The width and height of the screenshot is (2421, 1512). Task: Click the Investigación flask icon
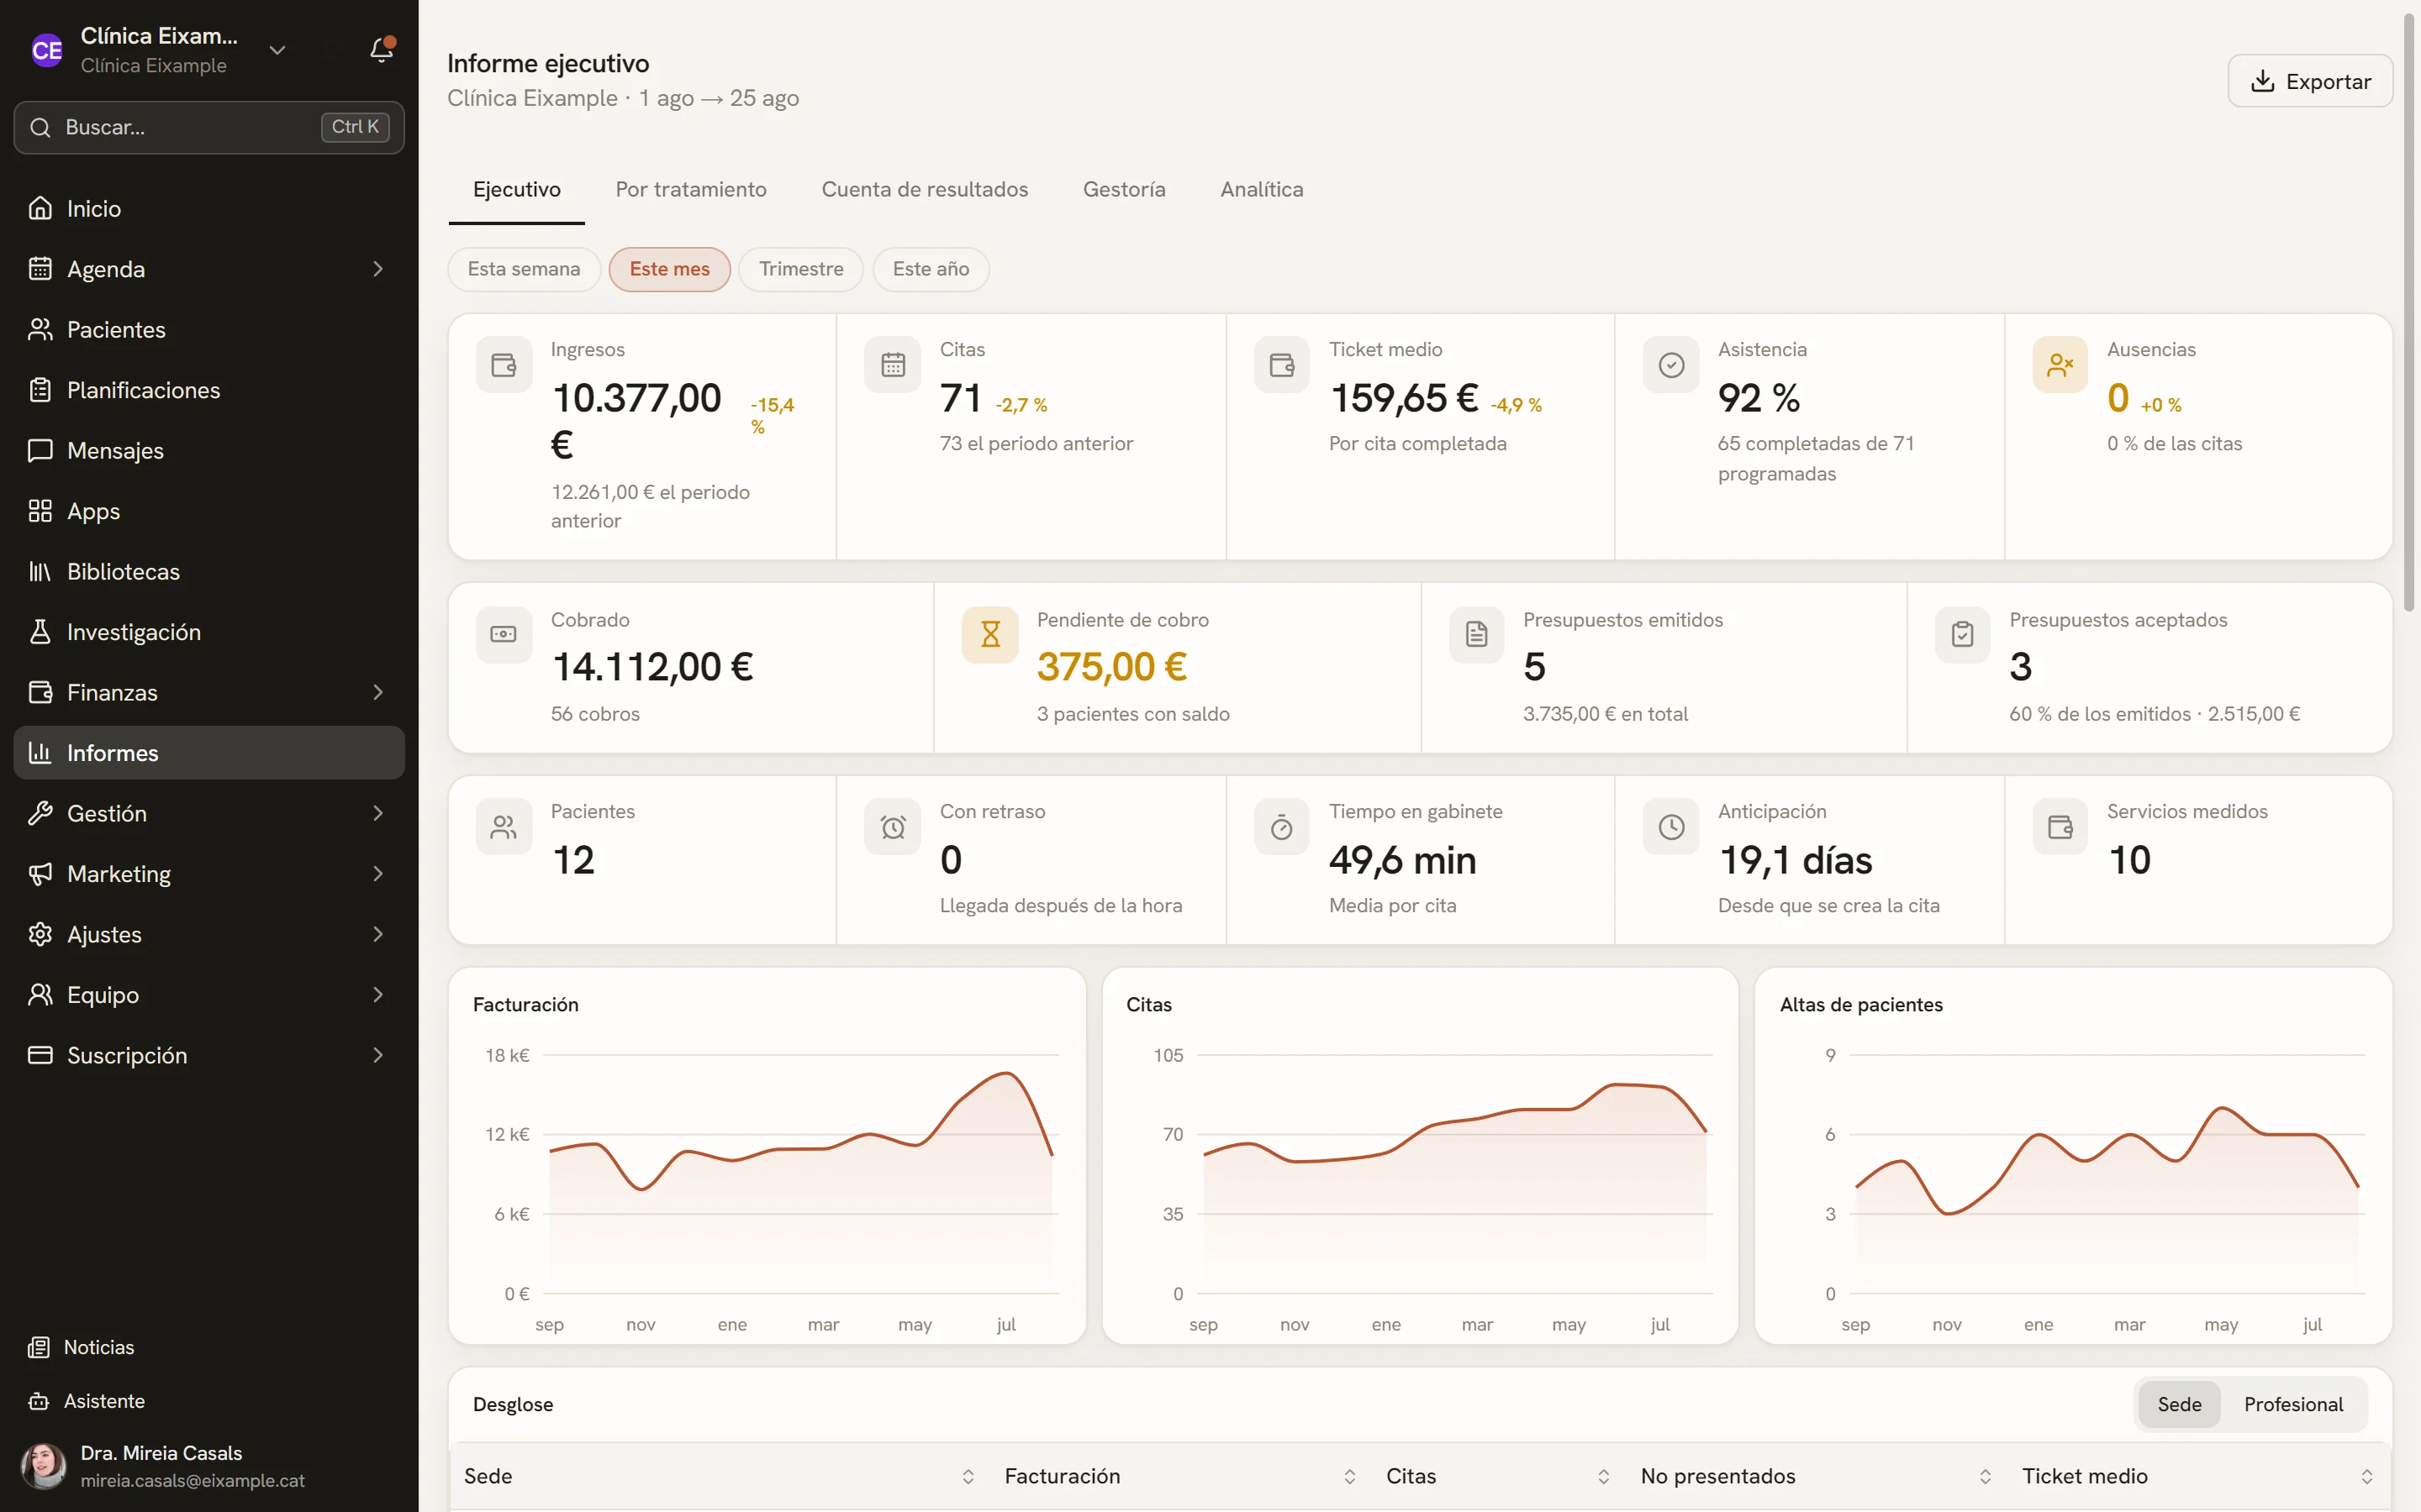pyautogui.click(x=40, y=632)
